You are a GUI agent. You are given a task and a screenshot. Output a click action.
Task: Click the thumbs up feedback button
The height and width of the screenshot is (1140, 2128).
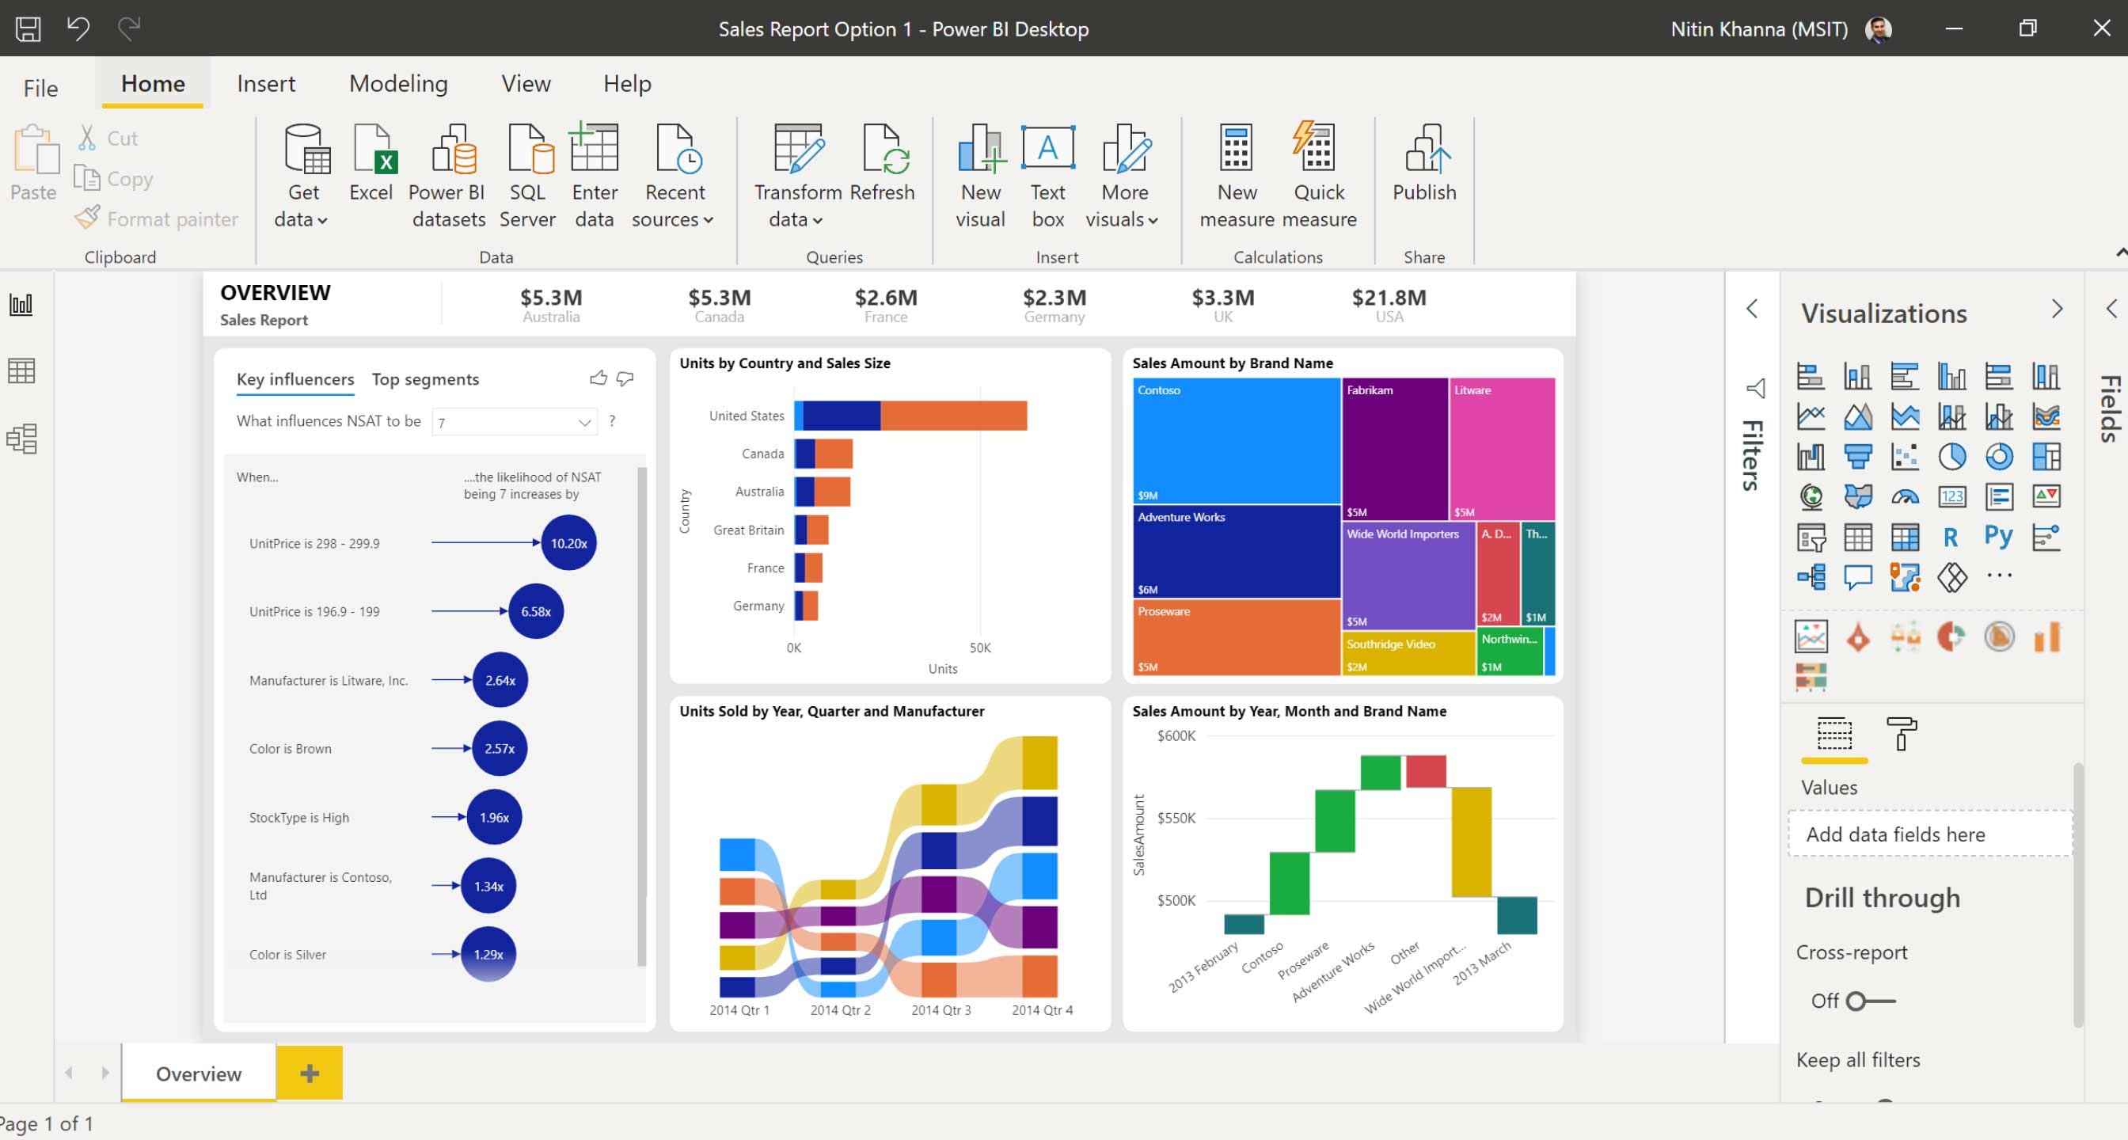[x=599, y=377]
